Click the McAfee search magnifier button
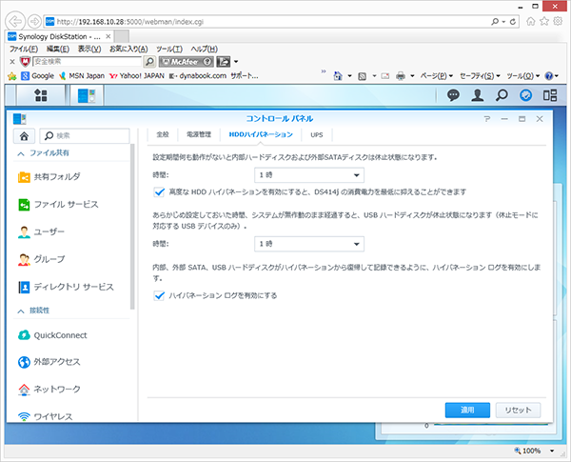 tap(149, 62)
